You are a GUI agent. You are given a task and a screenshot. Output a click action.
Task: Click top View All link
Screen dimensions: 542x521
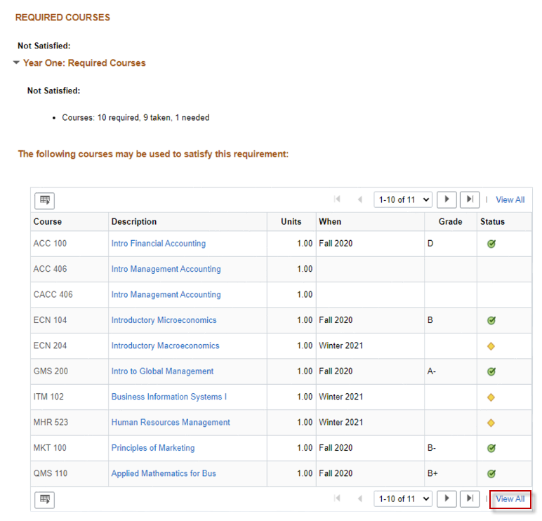510,200
